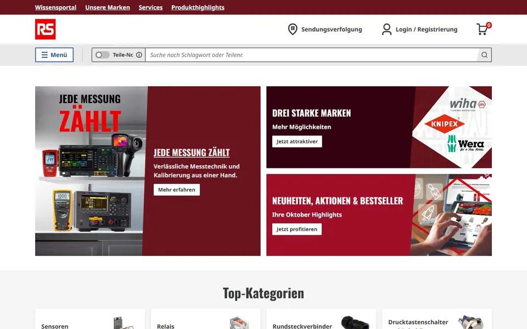The height and width of the screenshot is (329, 527).
Task: Click the Teile-Nr. info icon
Action: [139, 55]
